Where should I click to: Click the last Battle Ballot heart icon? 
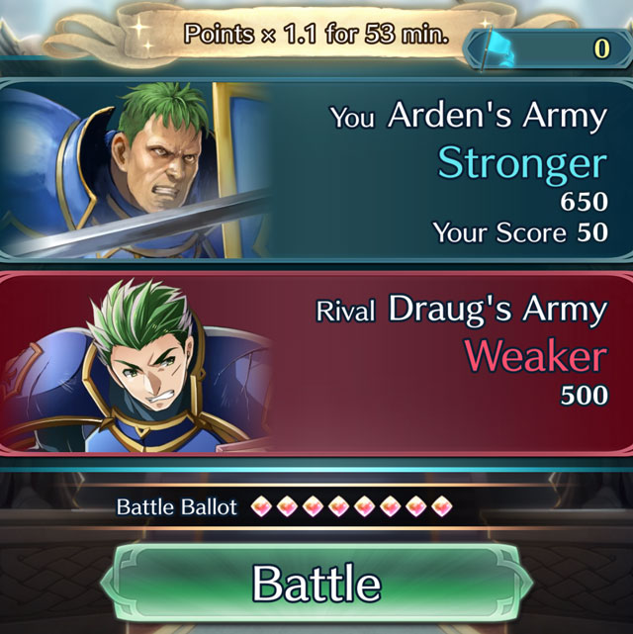pos(442,506)
